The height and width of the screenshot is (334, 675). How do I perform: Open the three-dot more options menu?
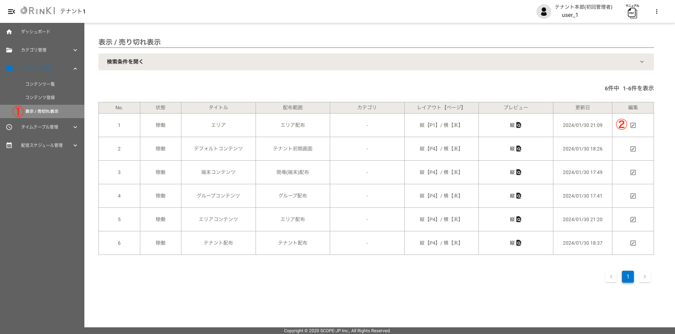(656, 12)
